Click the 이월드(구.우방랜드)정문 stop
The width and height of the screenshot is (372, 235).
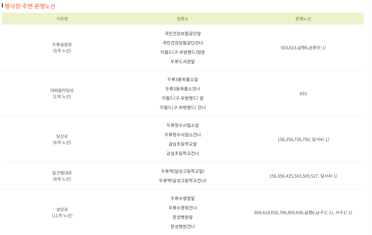pos(183,52)
